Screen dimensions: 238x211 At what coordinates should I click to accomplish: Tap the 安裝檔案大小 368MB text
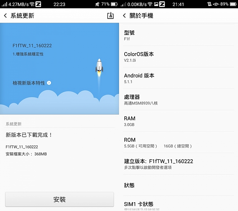click(26, 154)
